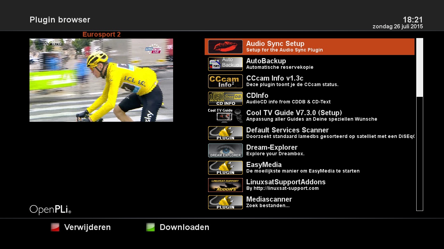Select the Audio Sync Setup entry
Viewport: 444px width, 249px height.
309,47
